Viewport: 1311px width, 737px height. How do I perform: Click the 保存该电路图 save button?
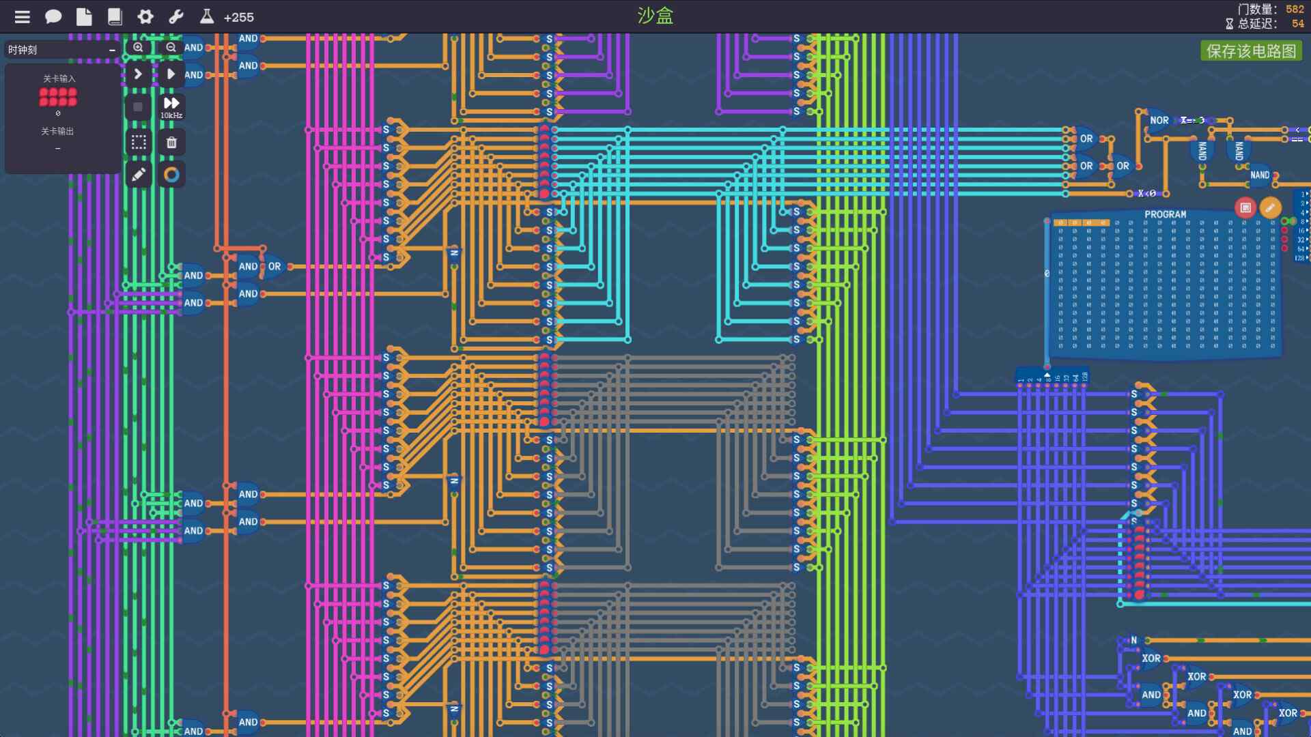[x=1252, y=50]
